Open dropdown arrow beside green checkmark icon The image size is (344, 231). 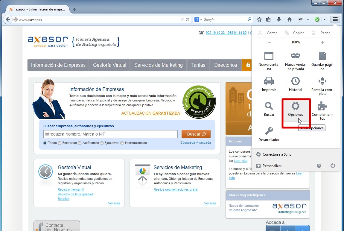pyautogui.click(x=325, y=19)
